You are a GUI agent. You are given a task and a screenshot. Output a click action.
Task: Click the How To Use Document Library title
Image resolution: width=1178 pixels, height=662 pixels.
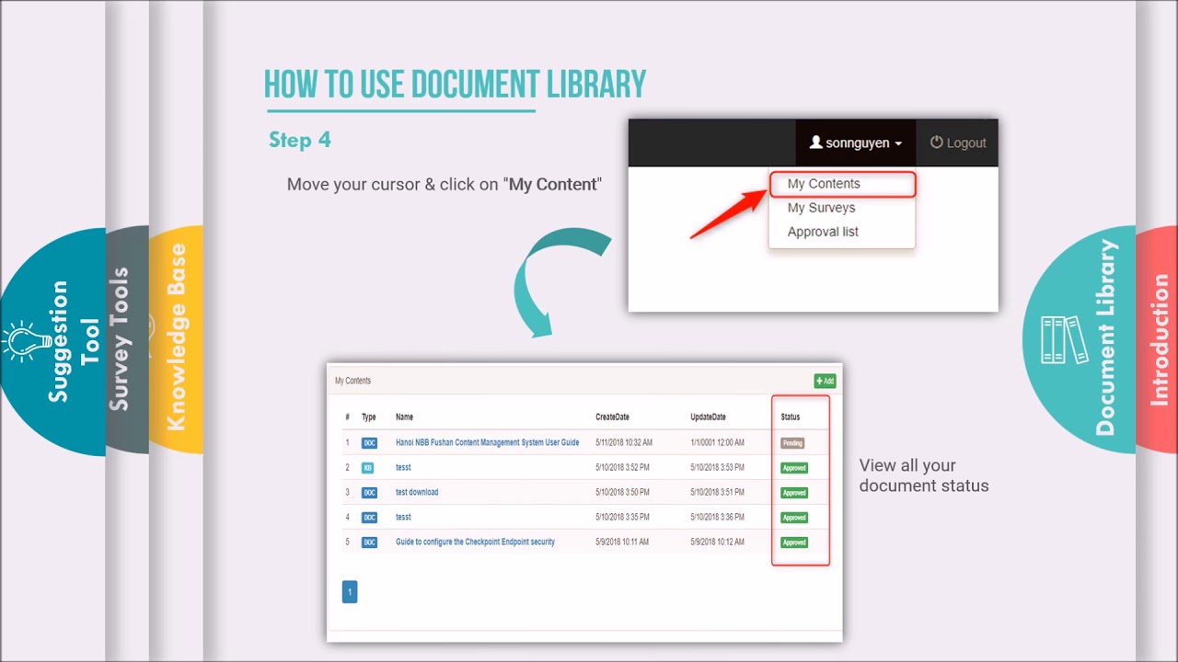[455, 85]
